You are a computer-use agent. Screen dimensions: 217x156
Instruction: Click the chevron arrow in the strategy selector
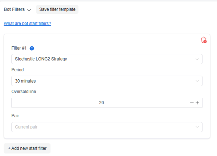[x=197, y=59]
